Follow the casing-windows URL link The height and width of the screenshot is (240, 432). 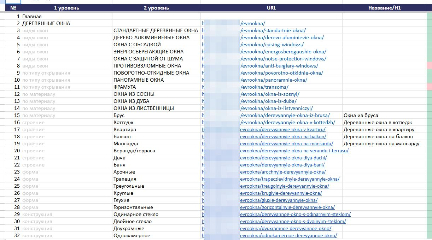coord(272,45)
